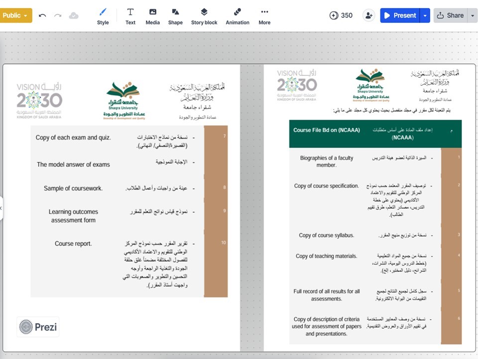Open the add collaborator icon
Screen dimensions: 478x359
click(x=368, y=15)
